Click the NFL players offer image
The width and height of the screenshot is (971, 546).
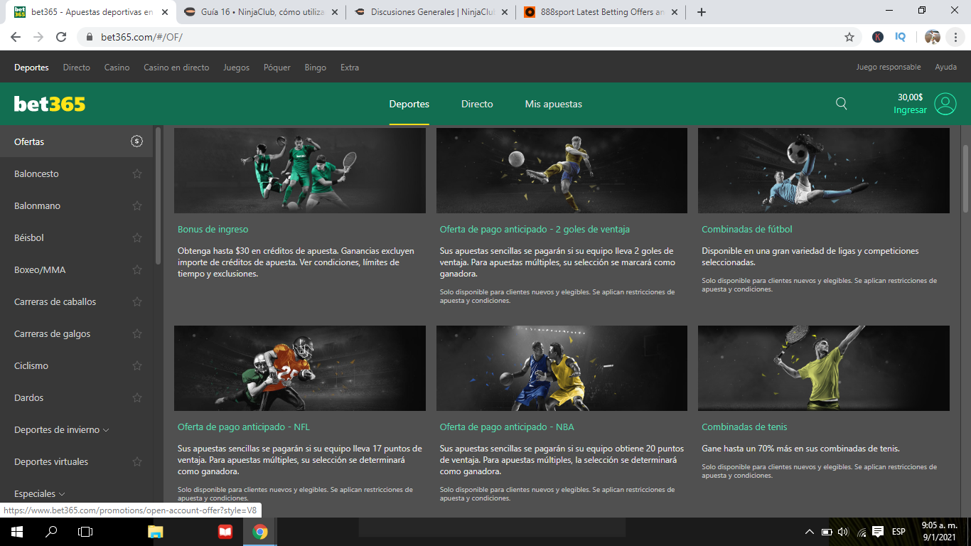[x=300, y=368]
